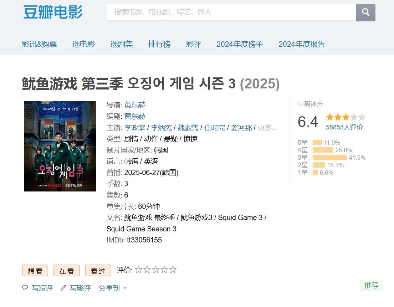Screen dimensions: 394x307
Task: Mark the show as 看过
Action: [98, 271]
